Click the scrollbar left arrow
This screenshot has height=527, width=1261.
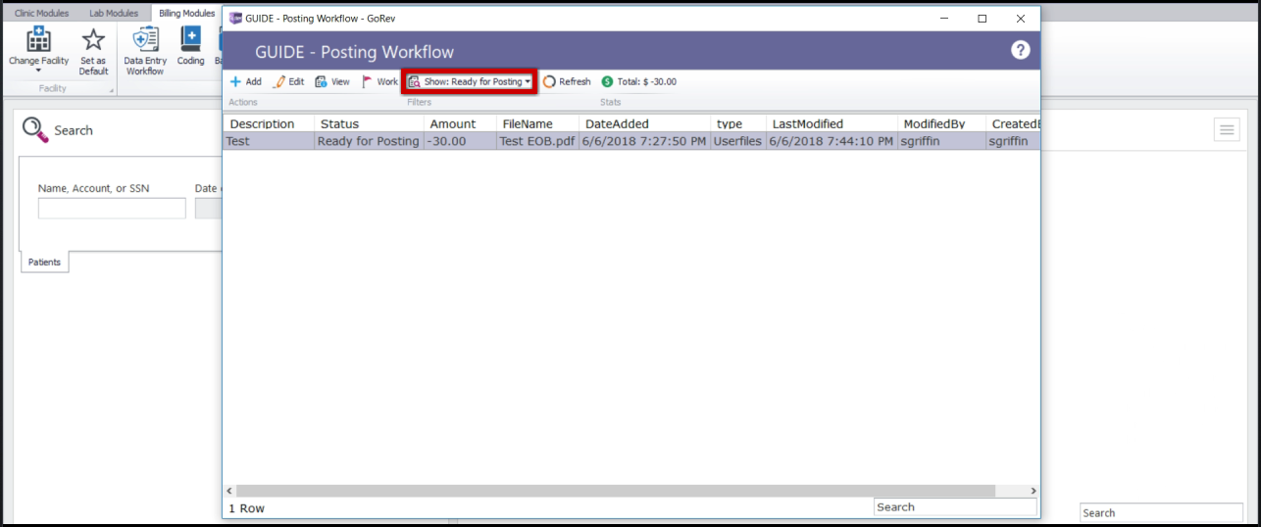coord(229,491)
